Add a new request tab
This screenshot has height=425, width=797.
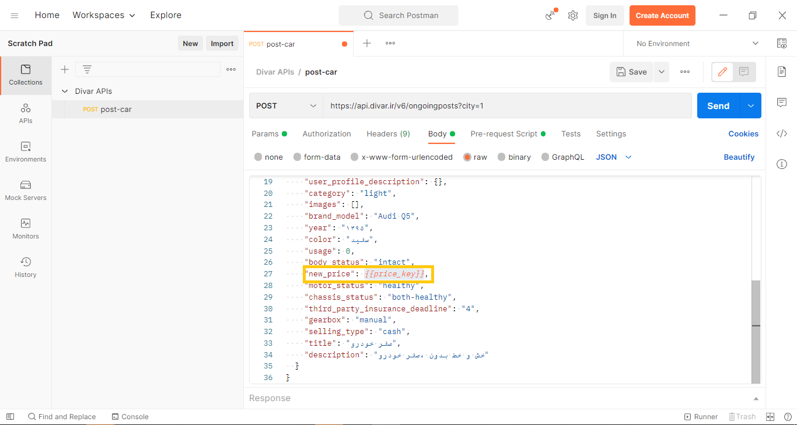coord(367,43)
